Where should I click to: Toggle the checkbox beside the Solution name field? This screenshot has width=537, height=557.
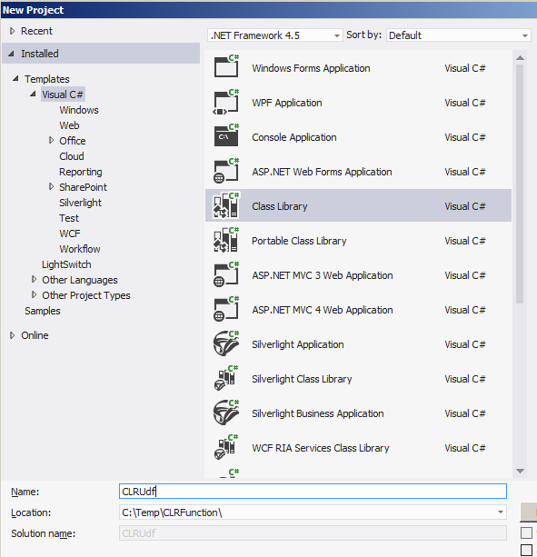pyautogui.click(x=526, y=532)
